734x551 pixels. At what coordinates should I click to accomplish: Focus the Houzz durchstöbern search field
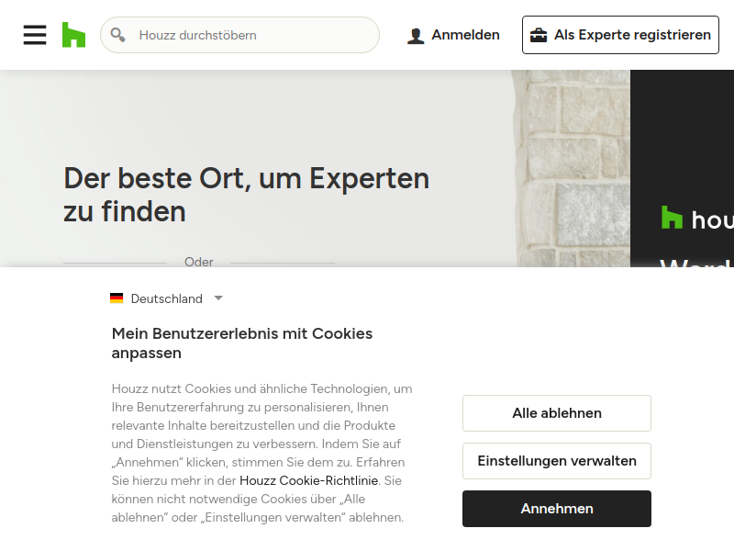(x=239, y=35)
